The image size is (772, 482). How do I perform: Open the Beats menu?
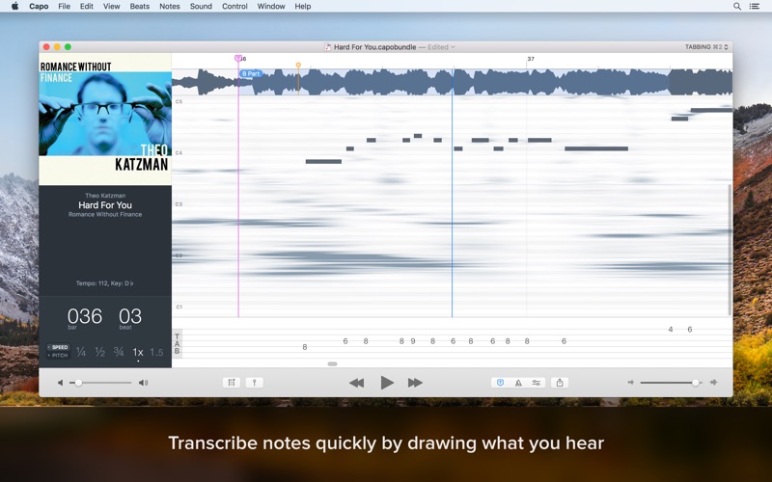139,6
